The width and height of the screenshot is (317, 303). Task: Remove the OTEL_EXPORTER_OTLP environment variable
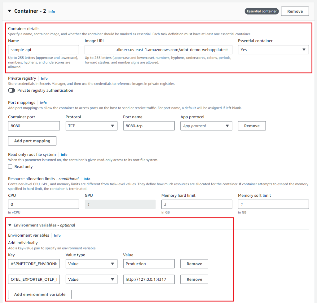point(194,279)
